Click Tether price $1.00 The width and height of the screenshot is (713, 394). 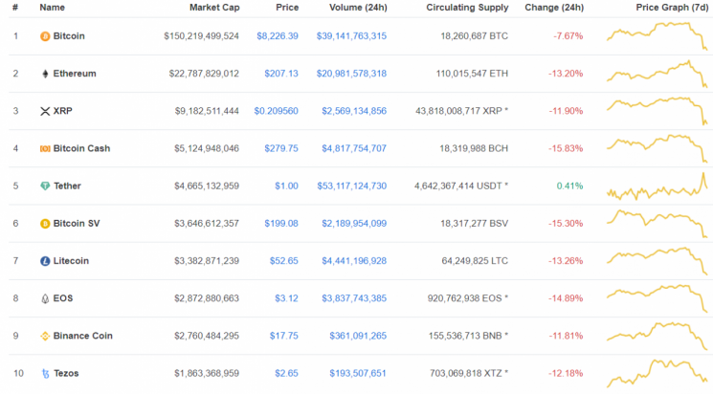coord(286,186)
